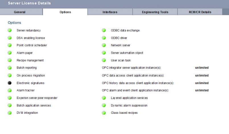Select the Layered application services label
The height and width of the screenshot is (134, 229).
pyautogui.click(x=129, y=98)
